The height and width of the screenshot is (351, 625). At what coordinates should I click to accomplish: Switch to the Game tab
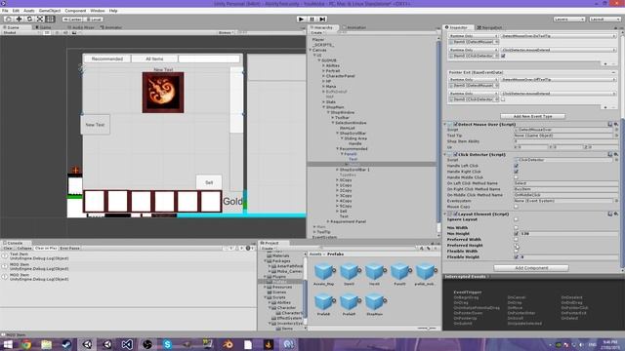pos(44,27)
